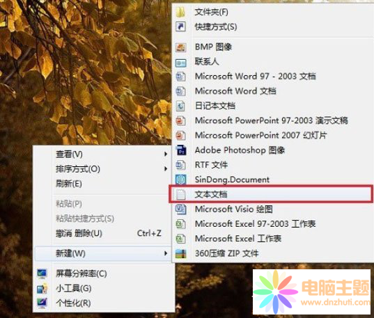
Task: Select the folder icon for 文件夹(F)
Action: (180, 12)
